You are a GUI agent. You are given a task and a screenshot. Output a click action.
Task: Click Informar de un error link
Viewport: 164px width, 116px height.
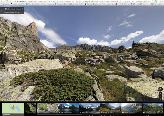coord(158,115)
